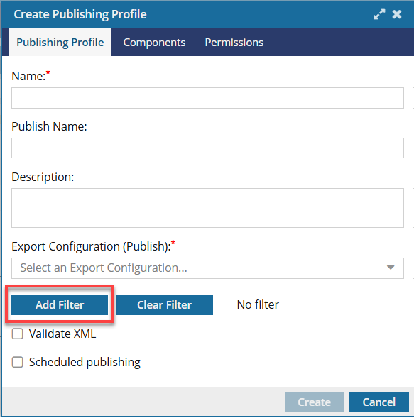The width and height of the screenshot is (414, 418).
Task: Expand the Export Configuration dropdown arrow
Action: click(391, 268)
